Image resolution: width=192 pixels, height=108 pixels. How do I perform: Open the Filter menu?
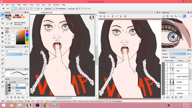(x=19, y=5)
